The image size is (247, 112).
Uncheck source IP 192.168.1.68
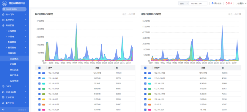click(39, 99)
